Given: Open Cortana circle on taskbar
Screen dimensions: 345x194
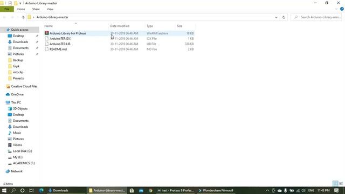Looking at the screenshot, I should pos(22,190).
